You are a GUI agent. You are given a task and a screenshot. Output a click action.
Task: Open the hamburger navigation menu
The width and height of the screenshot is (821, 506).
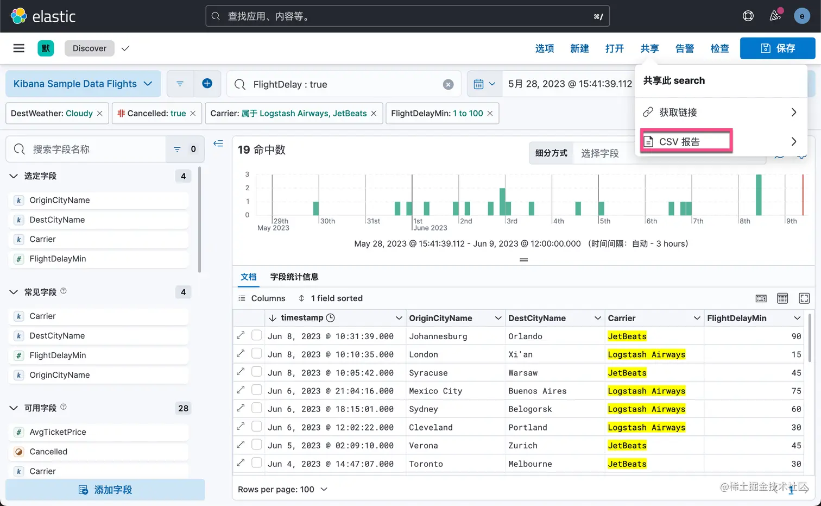19,48
